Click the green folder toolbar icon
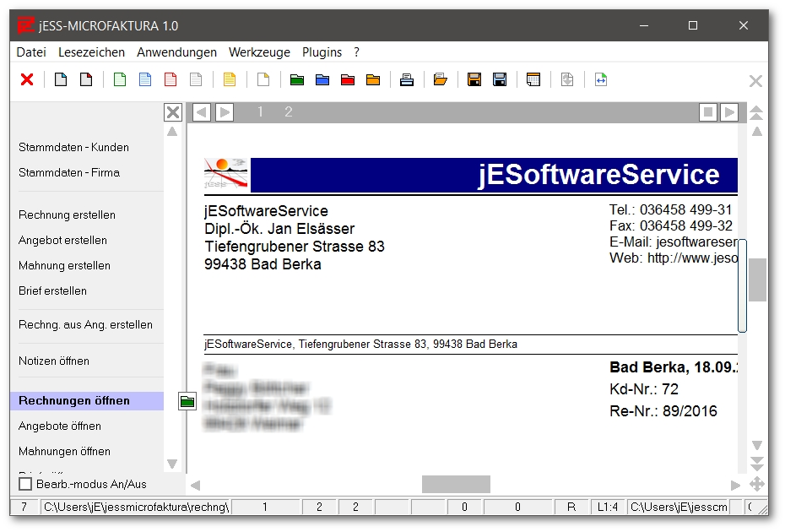 point(297,79)
